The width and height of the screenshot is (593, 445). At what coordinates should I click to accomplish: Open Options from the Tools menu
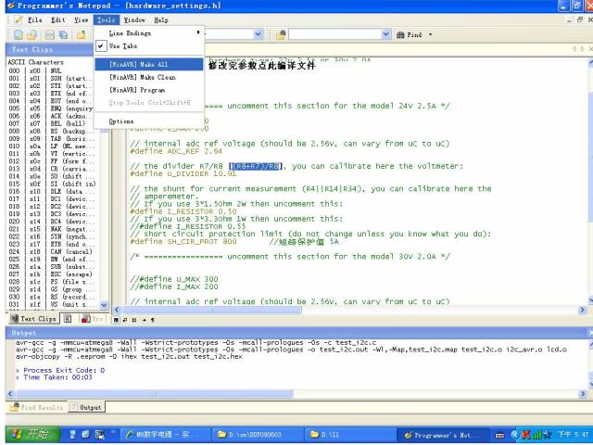pyautogui.click(x=121, y=121)
